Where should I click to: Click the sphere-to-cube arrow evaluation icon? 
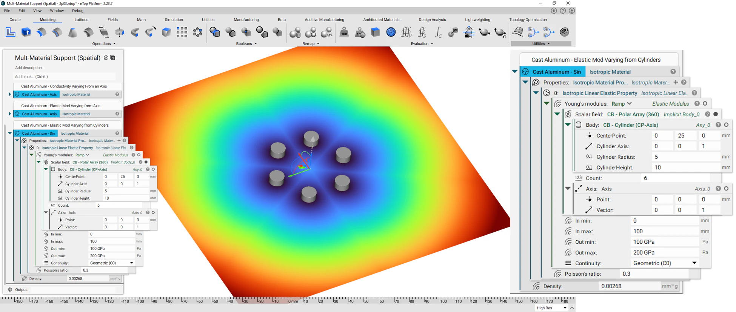[453, 32]
